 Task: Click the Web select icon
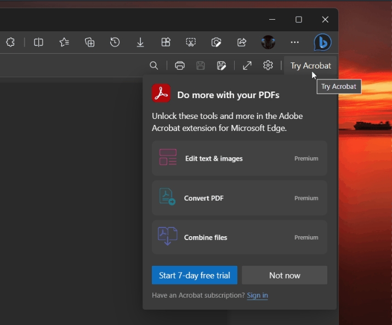(x=216, y=42)
